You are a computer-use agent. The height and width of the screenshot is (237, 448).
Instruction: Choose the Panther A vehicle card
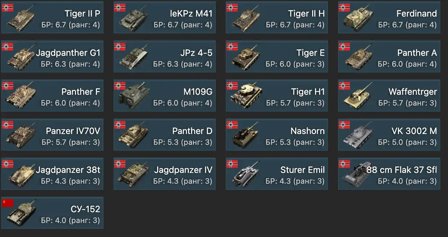tap(389, 57)
